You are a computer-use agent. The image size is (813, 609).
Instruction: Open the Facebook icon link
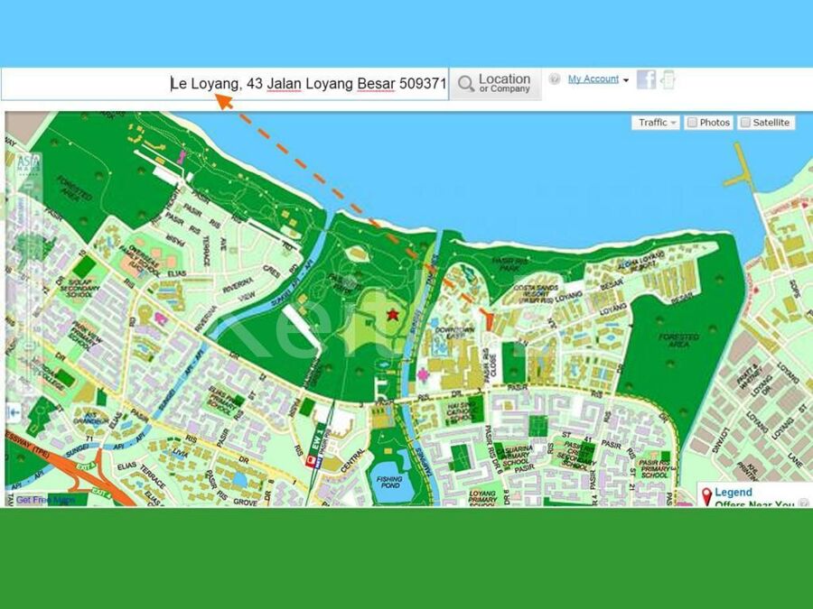[646, 79]
